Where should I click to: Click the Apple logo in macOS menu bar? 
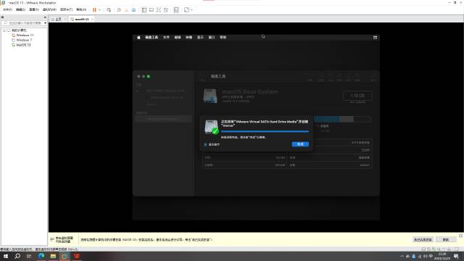(x=138, y=38)
